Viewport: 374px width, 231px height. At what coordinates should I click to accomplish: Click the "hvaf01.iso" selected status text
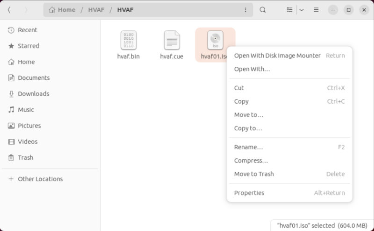pos(322,225)
